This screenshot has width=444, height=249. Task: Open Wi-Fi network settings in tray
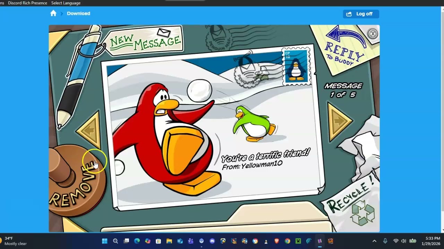tap(396, 241)
